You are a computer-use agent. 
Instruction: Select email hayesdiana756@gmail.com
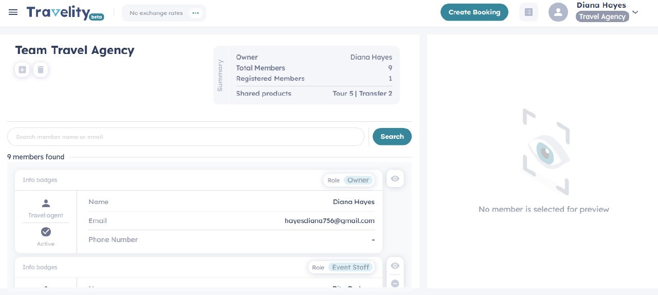pyautogui.click(x=330, y=220)
